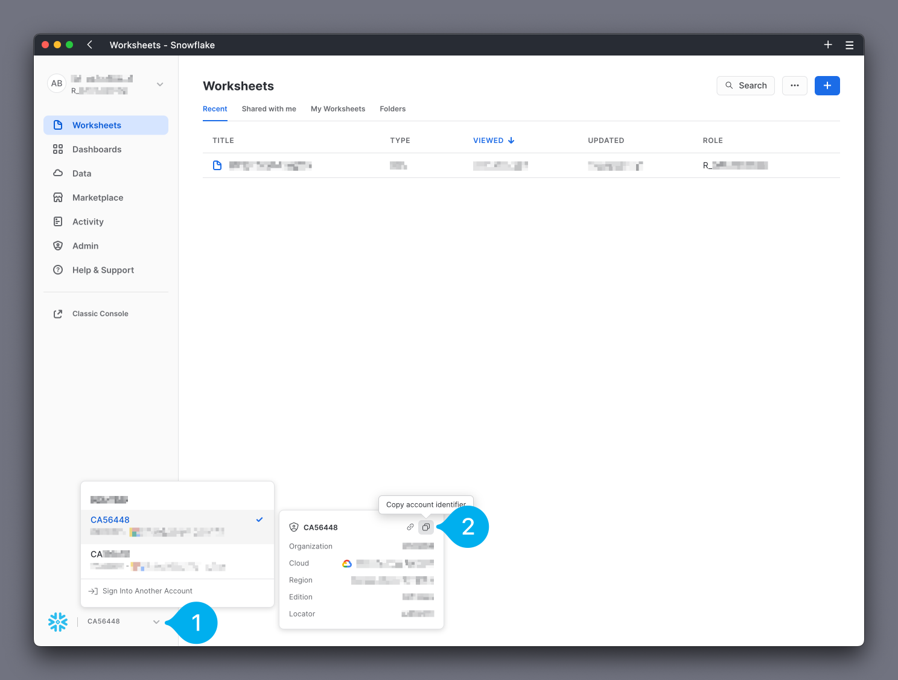Click Sign Into Another Account
Screen dimensions: 898x680
pos(147,591)
